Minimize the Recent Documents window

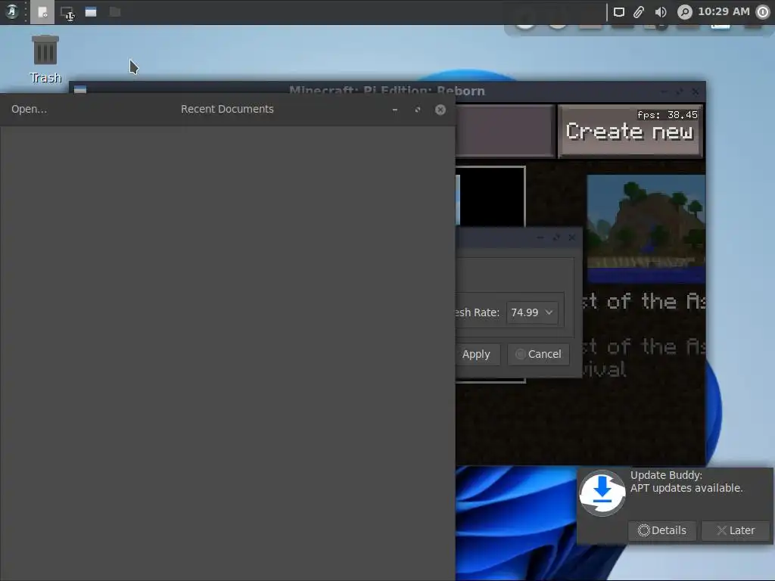395,110
